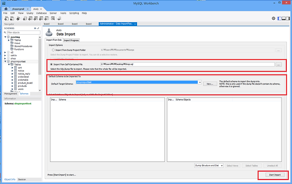Click the self-contained file path field
The height and width of the screenshot is (184, 292).
point(187,64)
